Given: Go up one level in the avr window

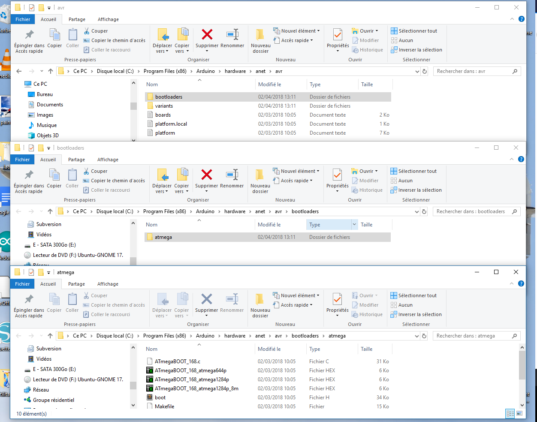Looking at the screenshot, I should [x=51, y=71].
